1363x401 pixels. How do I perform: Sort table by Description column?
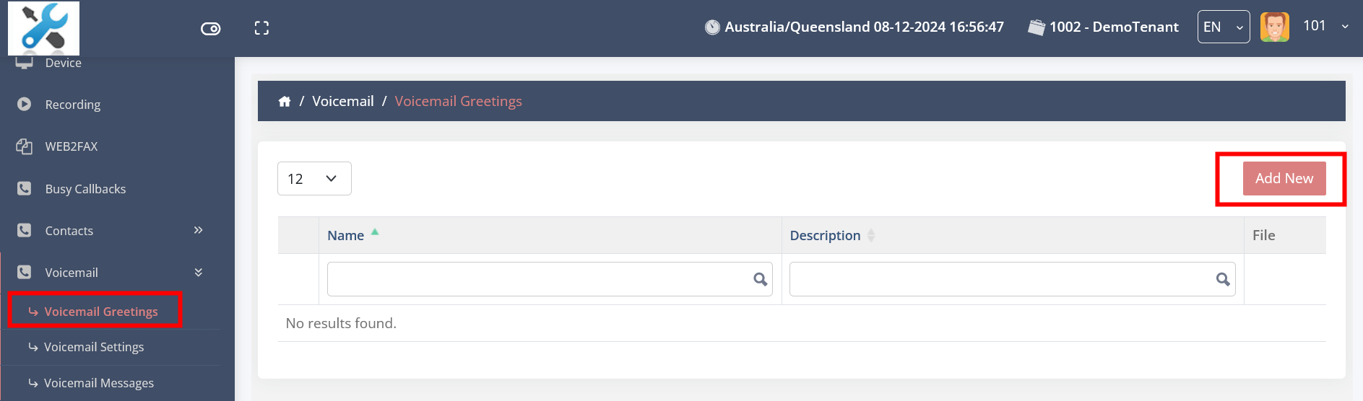(825, 236)
